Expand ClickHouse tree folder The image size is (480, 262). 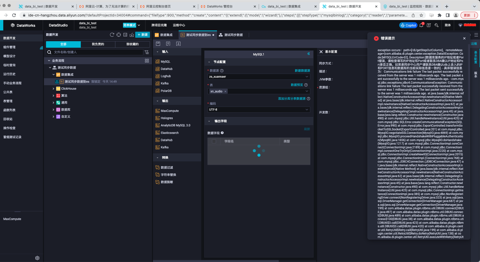(53, 89)
